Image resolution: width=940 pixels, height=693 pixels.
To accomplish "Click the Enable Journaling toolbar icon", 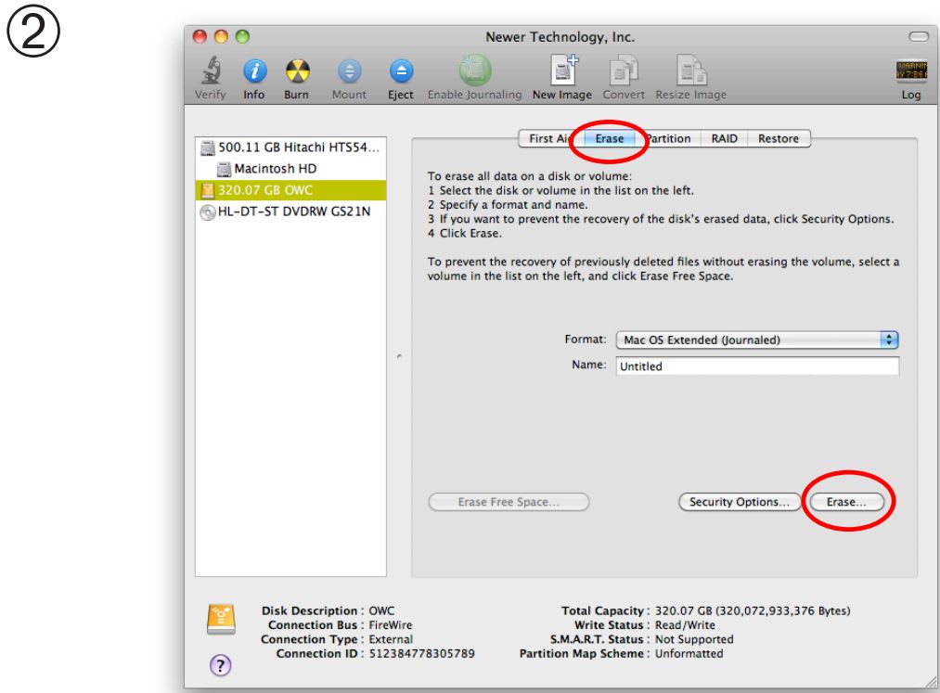I will 473,74.
